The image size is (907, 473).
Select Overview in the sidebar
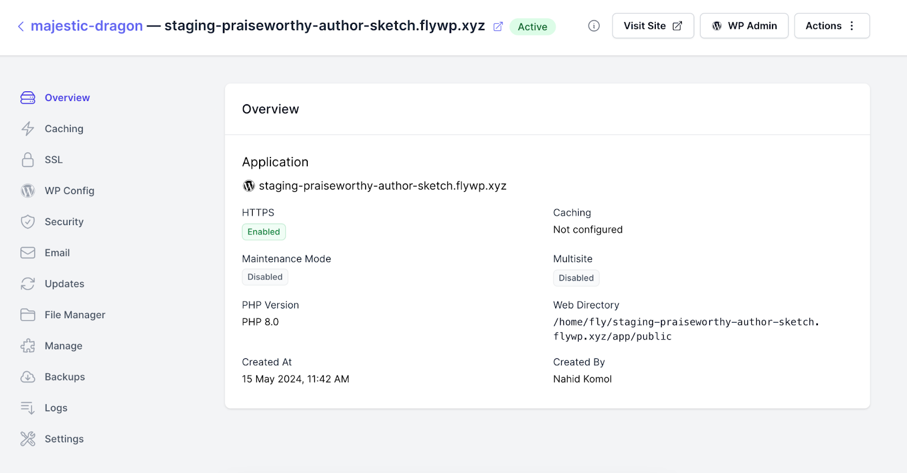[x=56, y=98]
